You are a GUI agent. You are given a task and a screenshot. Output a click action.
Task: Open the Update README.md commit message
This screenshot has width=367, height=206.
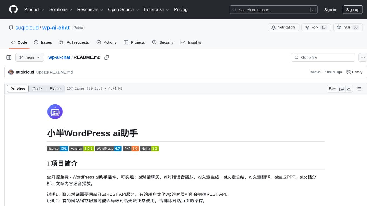tap(55, 72)
